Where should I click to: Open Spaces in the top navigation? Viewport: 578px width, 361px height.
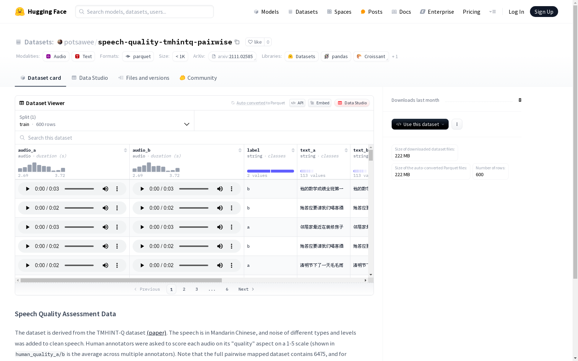(x=339, y=12)
